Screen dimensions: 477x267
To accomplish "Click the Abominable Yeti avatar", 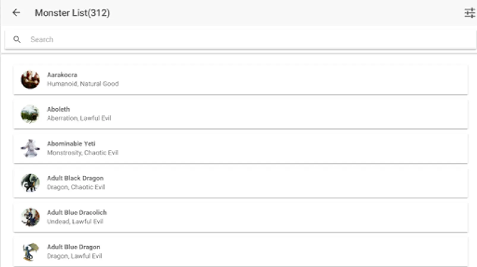I will click(30, 148).
